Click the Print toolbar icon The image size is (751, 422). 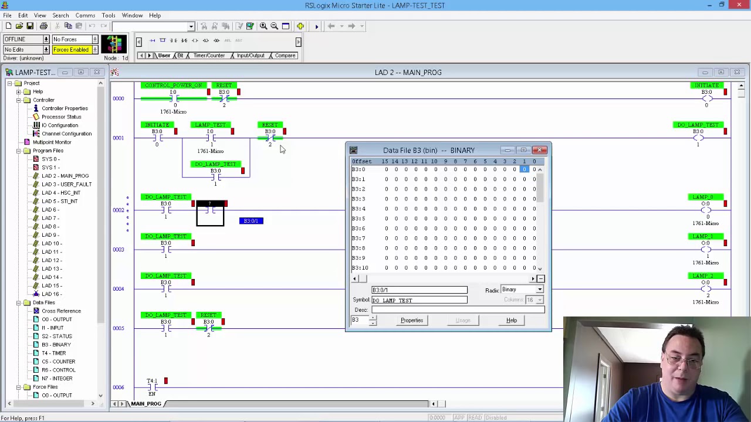[x=43, y=26]
